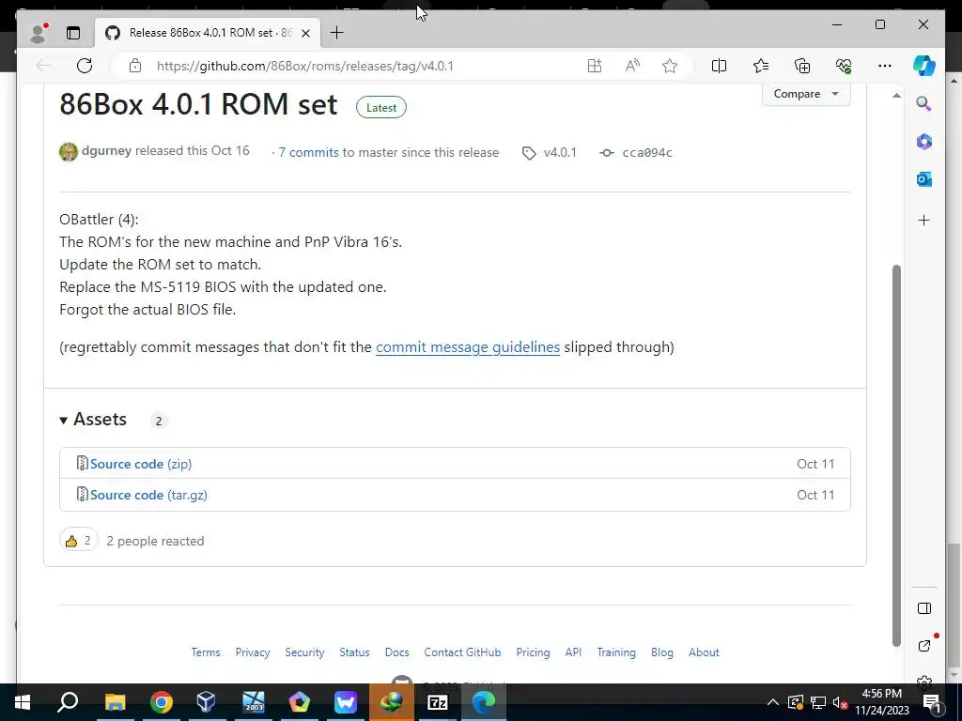
Task: Open the Privacy footer link
Action: coord(253,652)
